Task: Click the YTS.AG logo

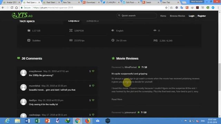Action: [22, 15]
